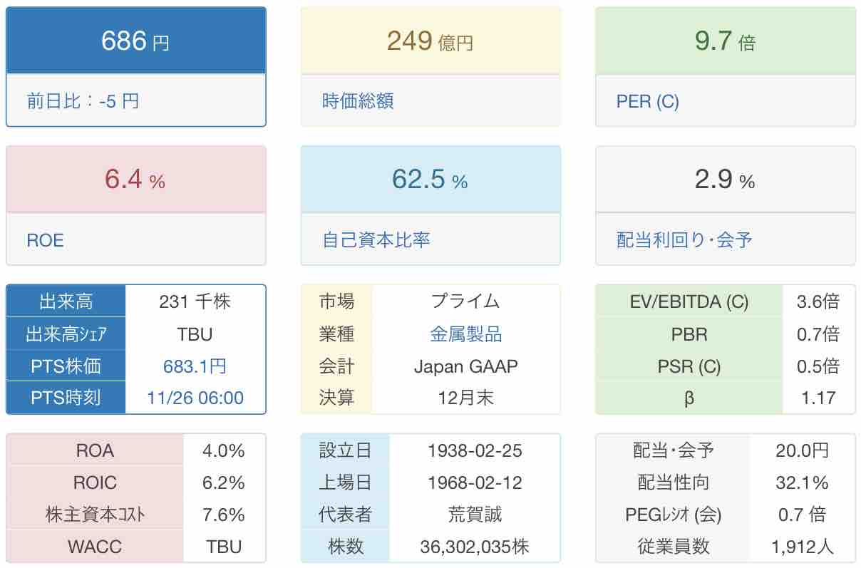Select the ROE label link
Image resolution: width=861 pixels, height=568 pixels.
point(45,240)
